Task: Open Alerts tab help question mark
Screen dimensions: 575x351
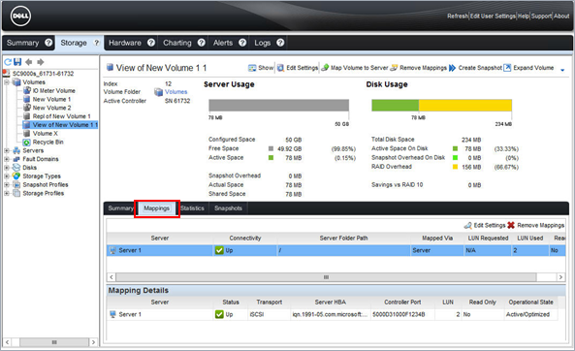Action: coord(242,43)
